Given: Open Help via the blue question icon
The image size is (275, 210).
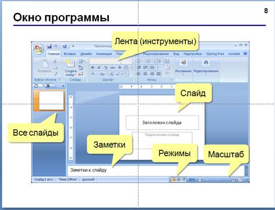Looking at the screenshot, I should [x=245, y=54].
